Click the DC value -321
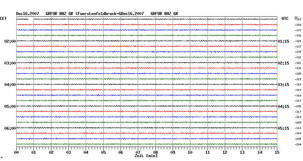 pos(298,63)
